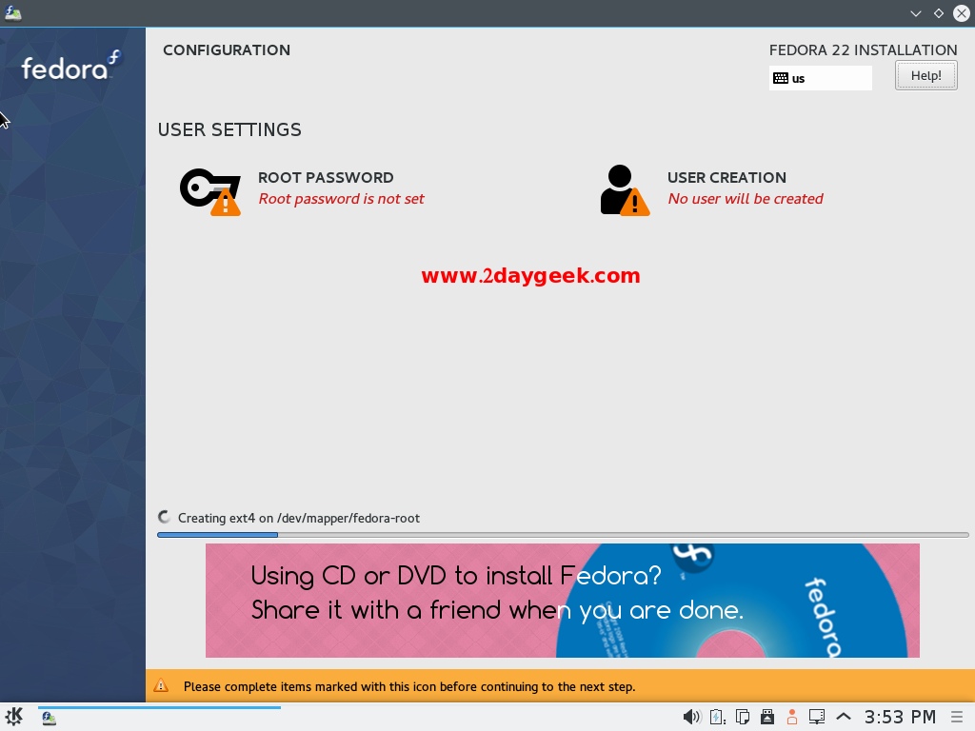Click the ROOT PASSWORD label
Viewport: 975px width, 731px height.
click(326, 177)
